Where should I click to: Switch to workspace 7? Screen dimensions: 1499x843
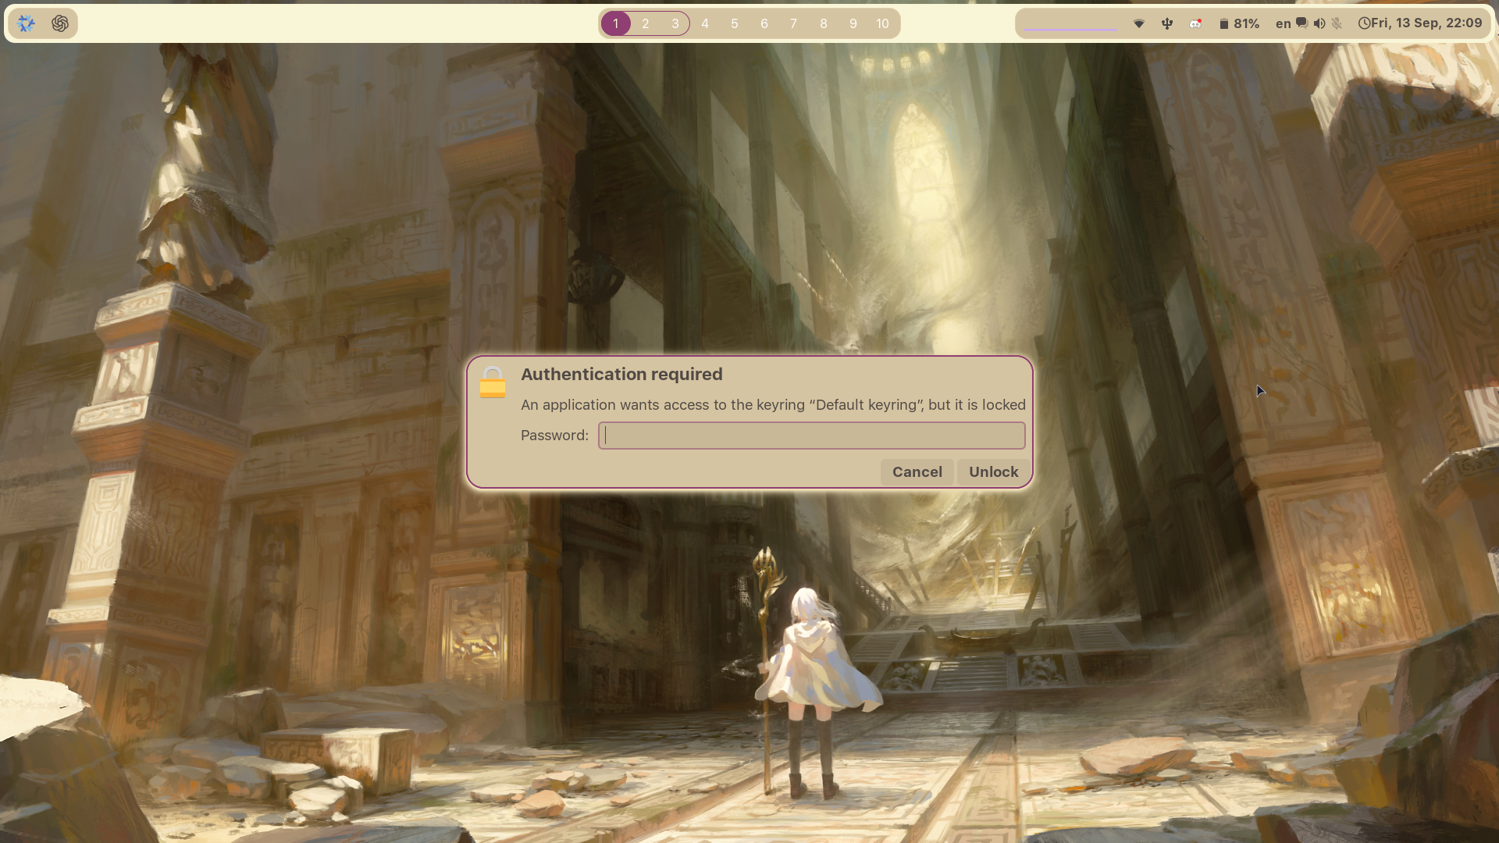(x=794, y=23)
